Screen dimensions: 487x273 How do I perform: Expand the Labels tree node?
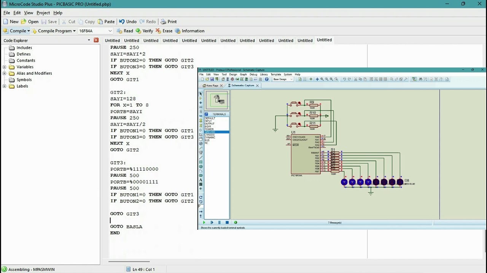pos(5,86)
